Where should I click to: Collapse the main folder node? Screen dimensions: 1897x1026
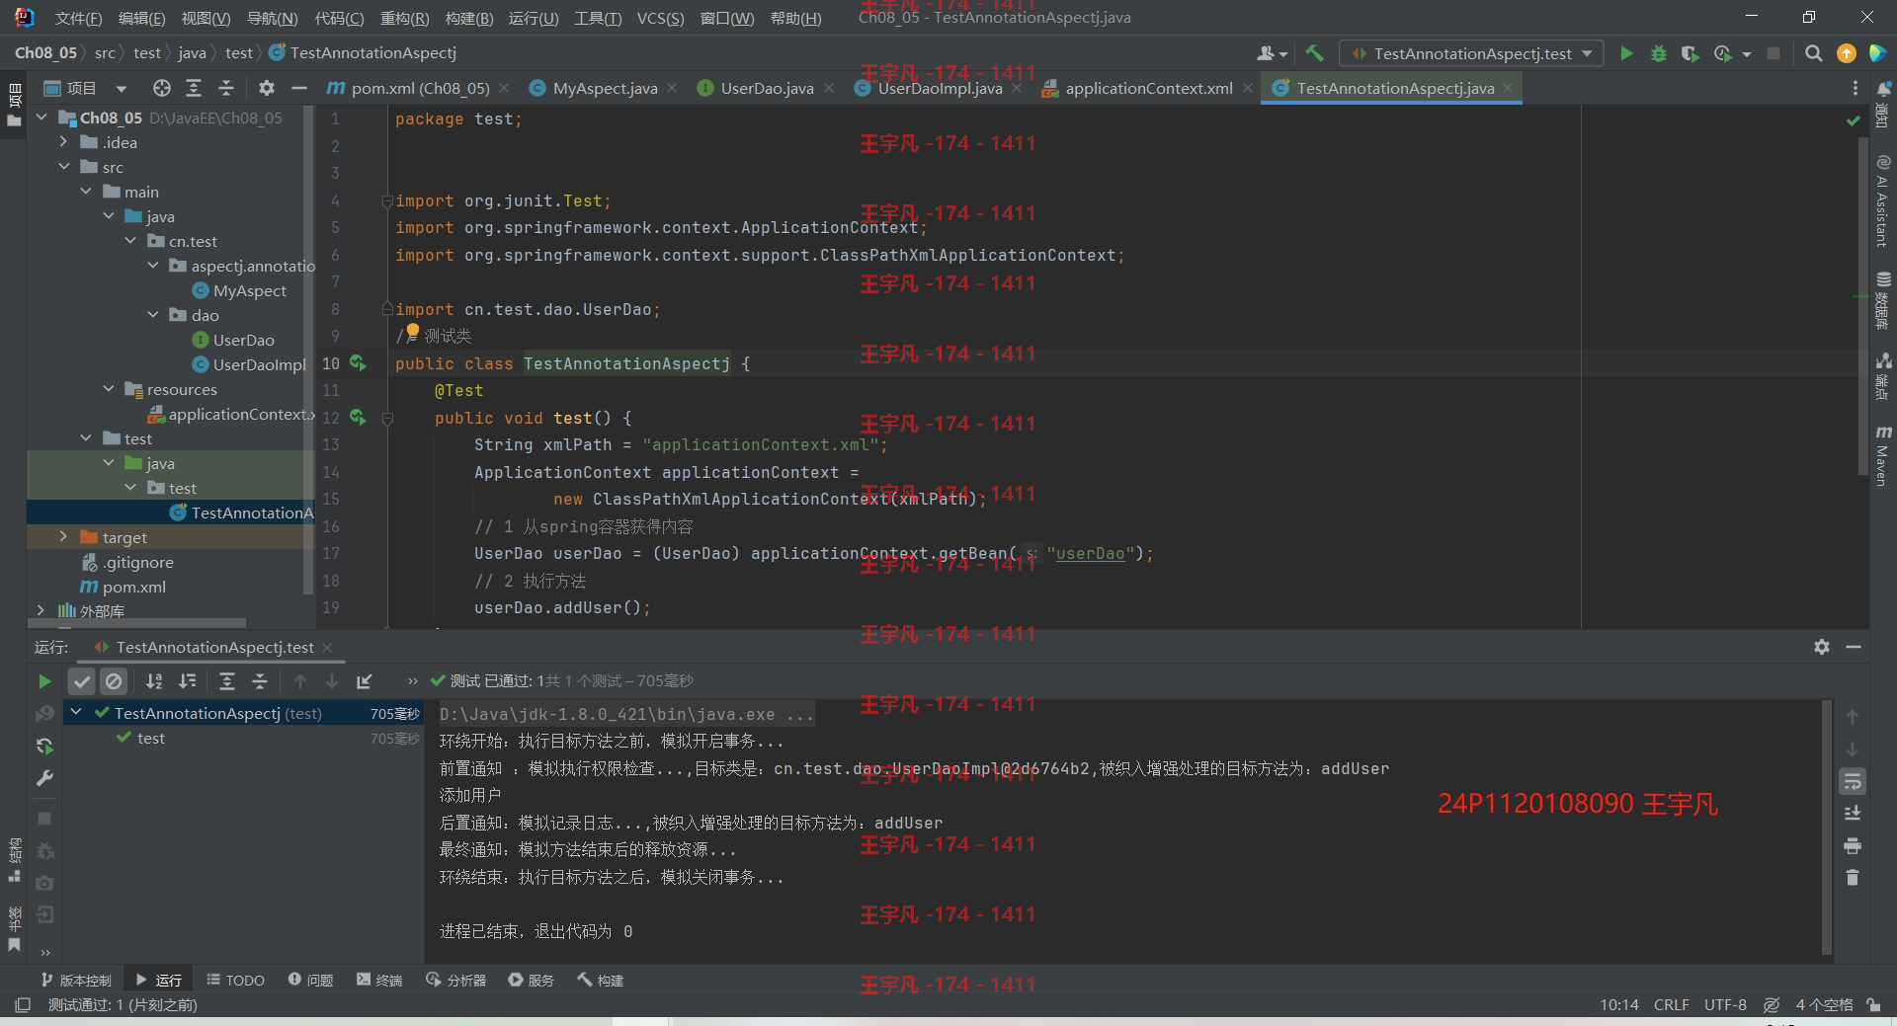(86, 192)
